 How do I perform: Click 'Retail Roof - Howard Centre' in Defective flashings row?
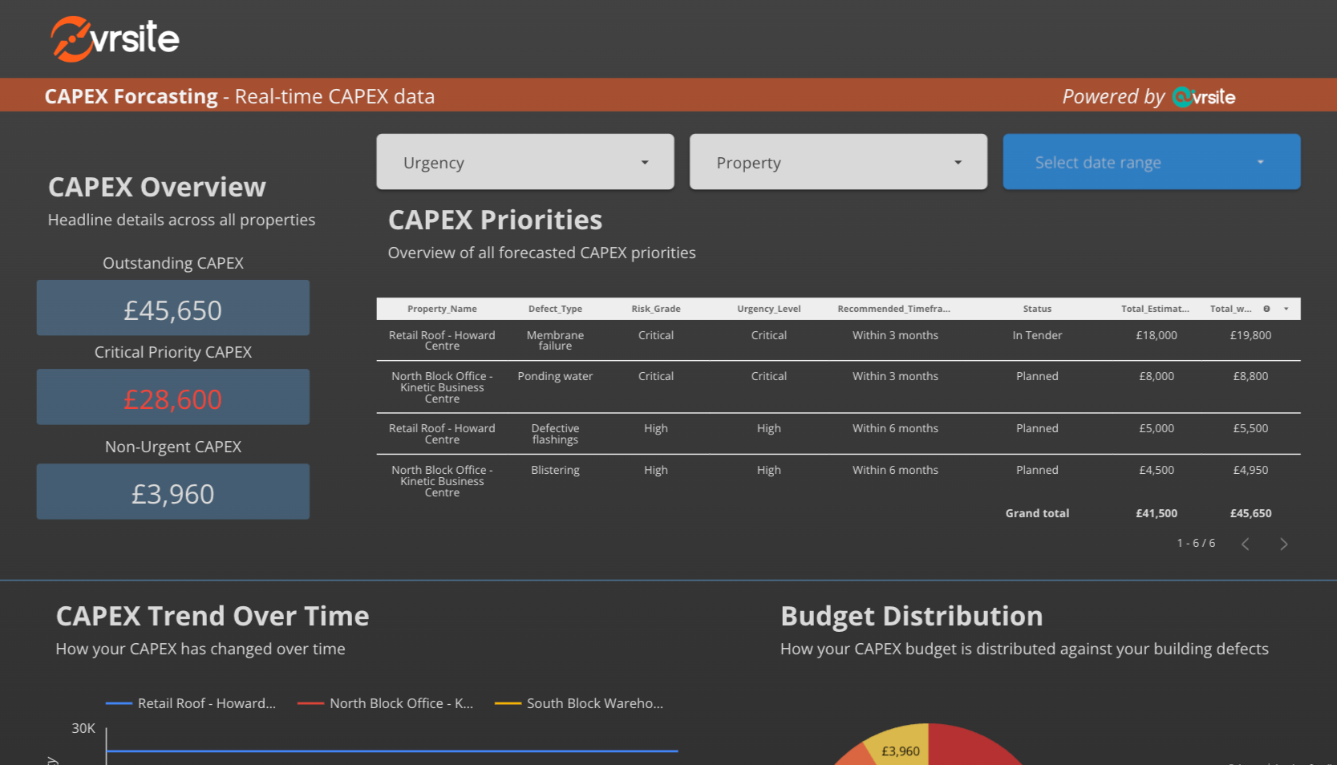click(442, 434)
